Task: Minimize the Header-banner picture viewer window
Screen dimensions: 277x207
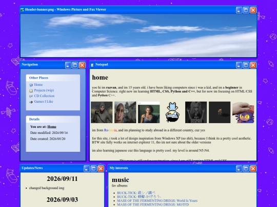Action: pos(239,10)
